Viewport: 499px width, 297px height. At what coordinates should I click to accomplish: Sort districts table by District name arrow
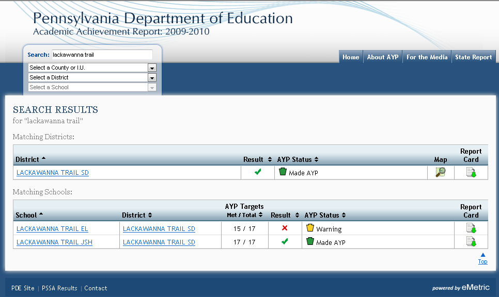pyautogui.click(x=43, y=158)
